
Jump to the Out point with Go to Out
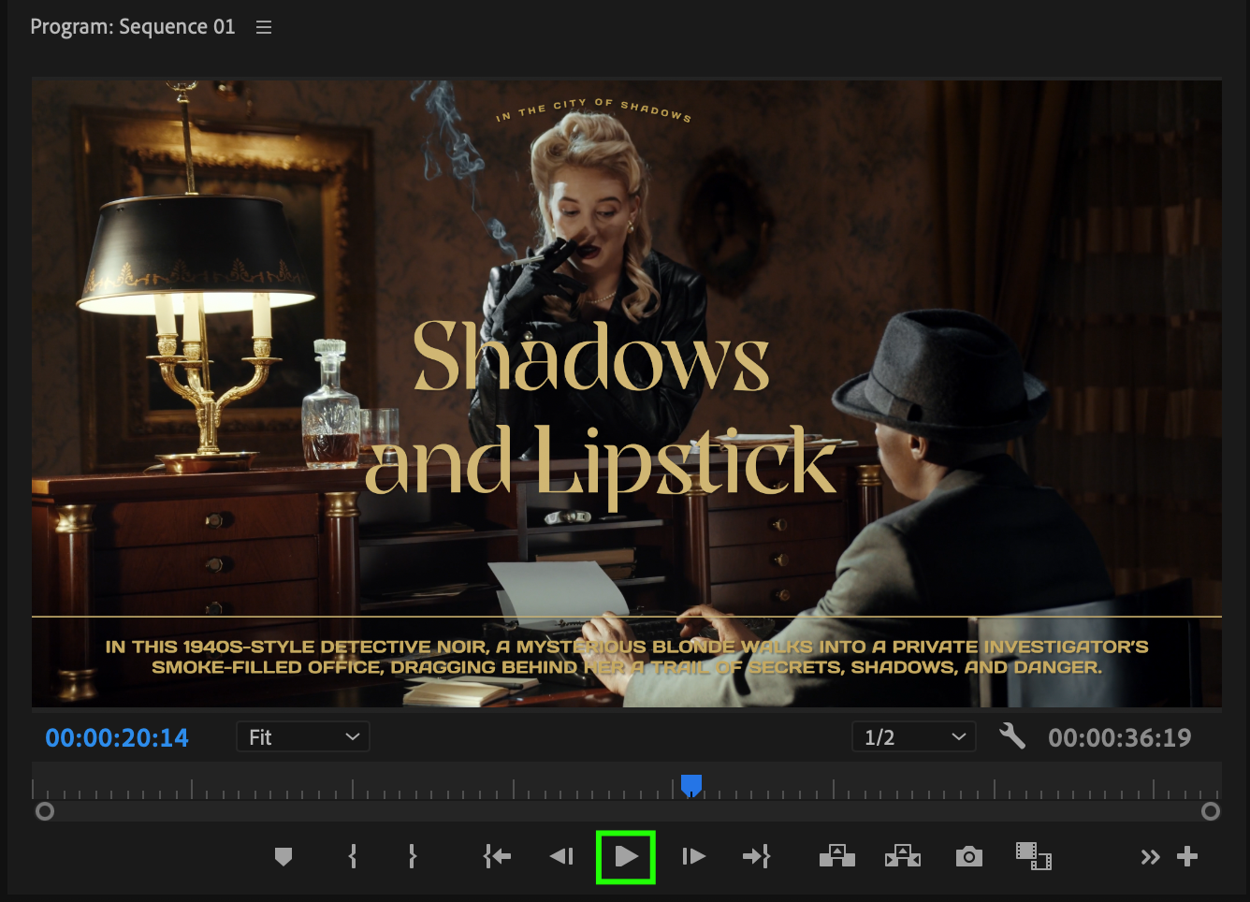[x=756, y=856]
